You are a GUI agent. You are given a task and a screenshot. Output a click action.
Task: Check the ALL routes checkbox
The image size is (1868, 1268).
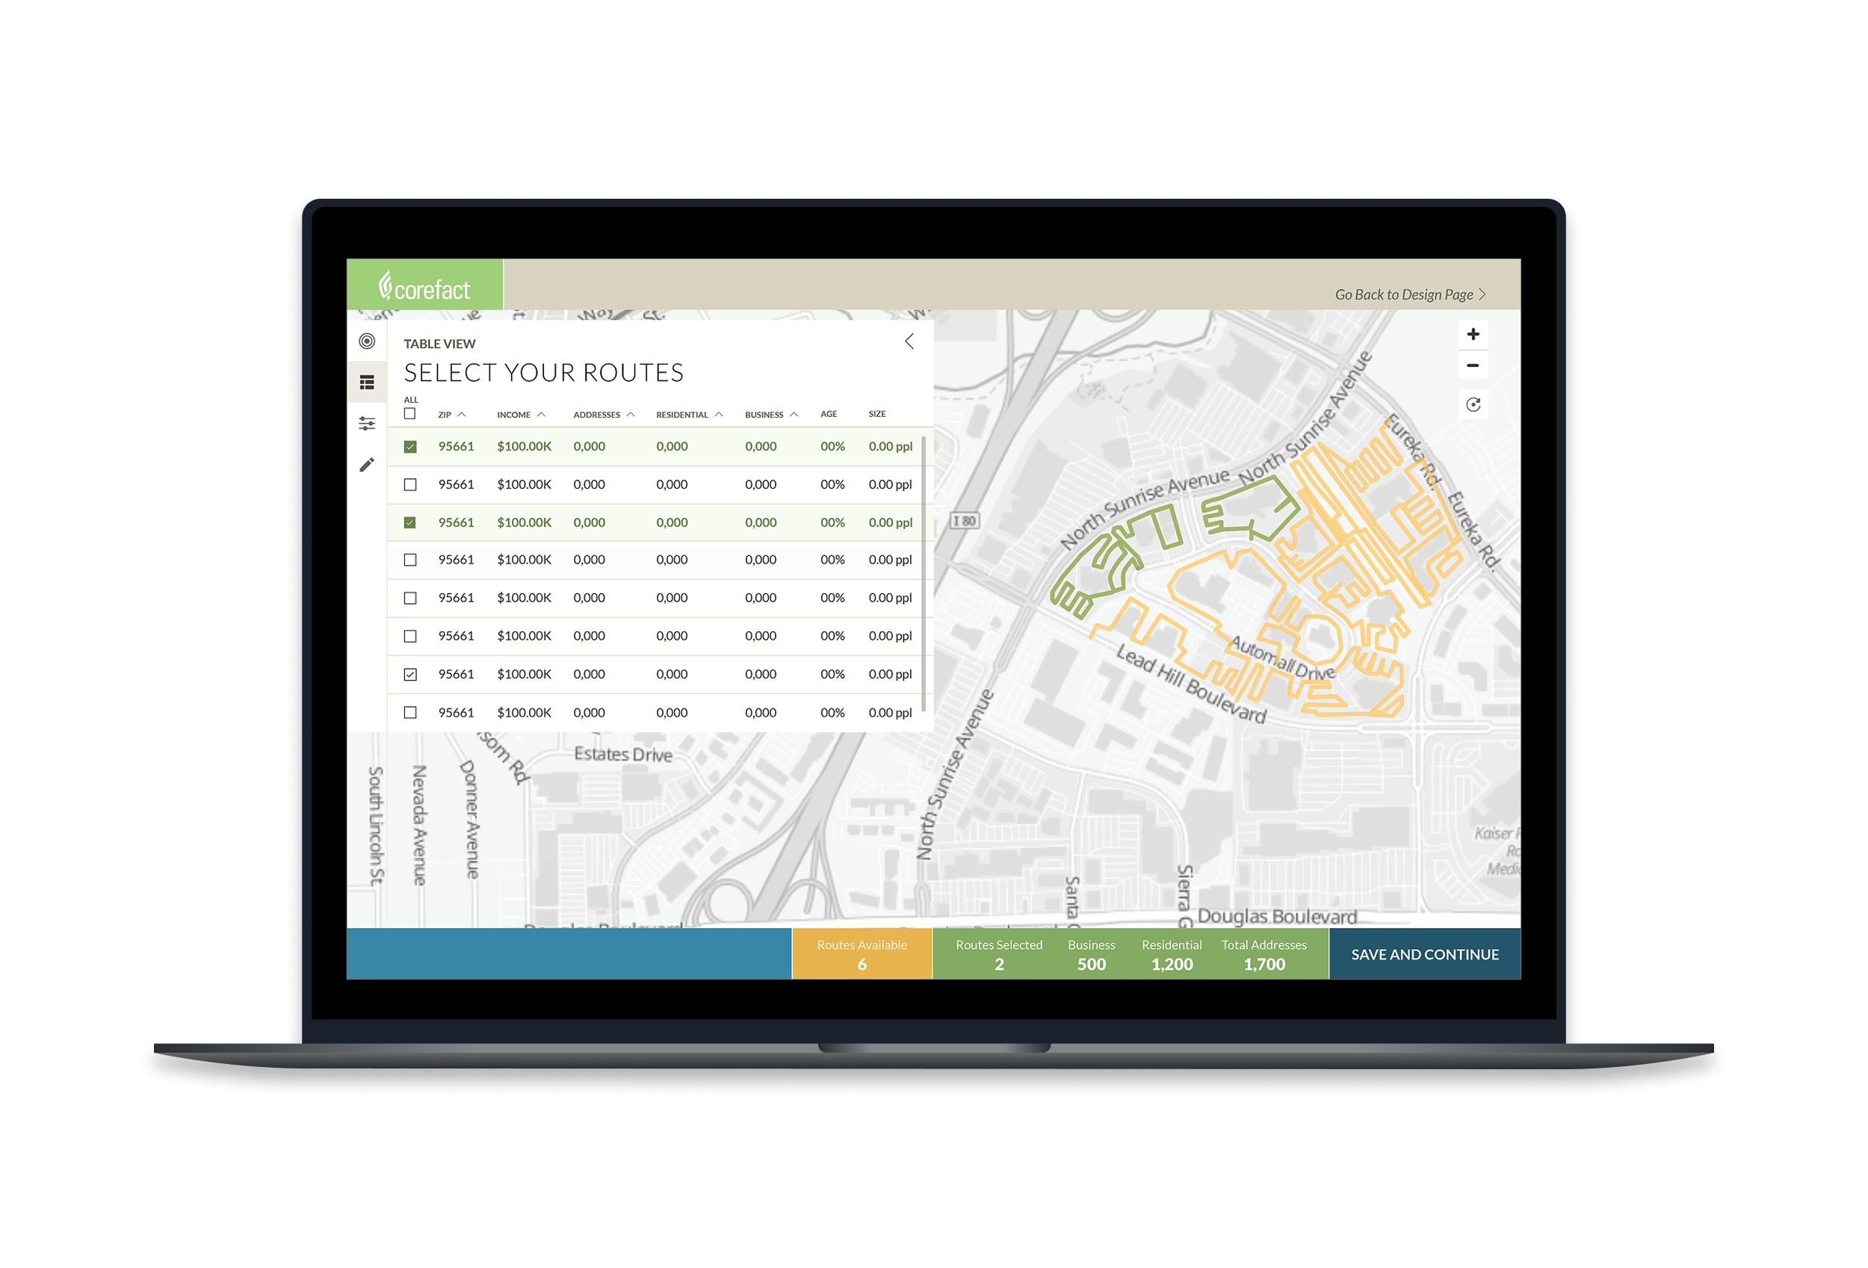tap(410, 414)
